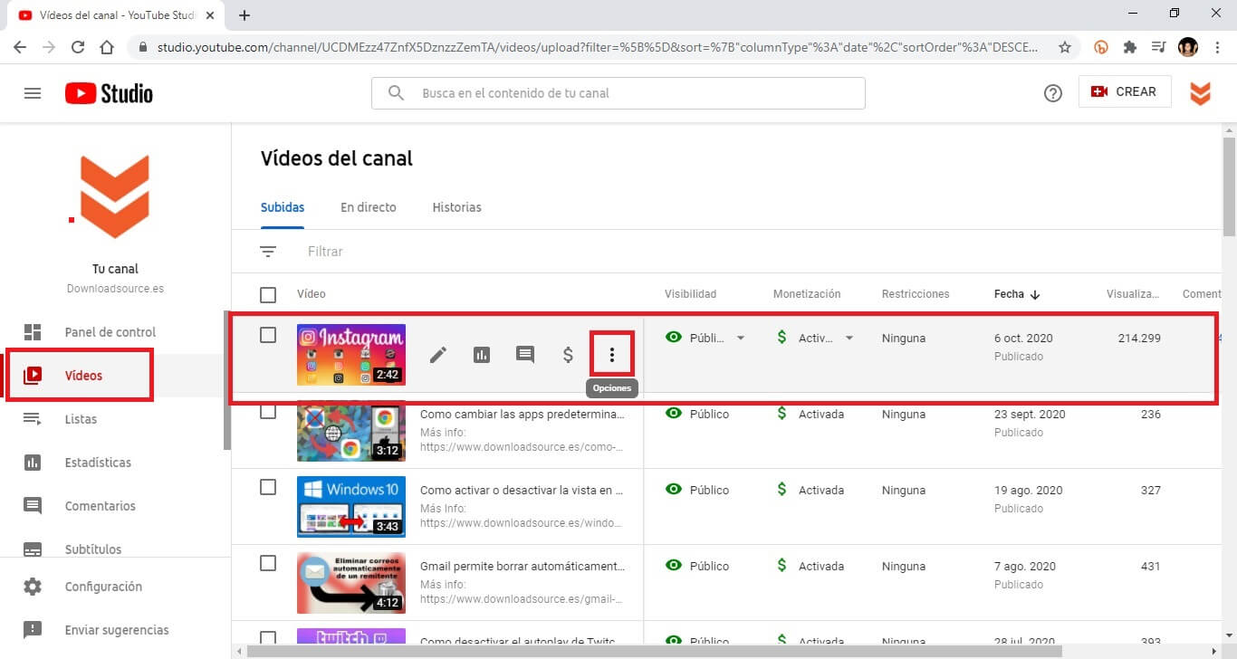Click the filter lines icon
This screenshot has height=659, width=1237.
tap(268, 252)
